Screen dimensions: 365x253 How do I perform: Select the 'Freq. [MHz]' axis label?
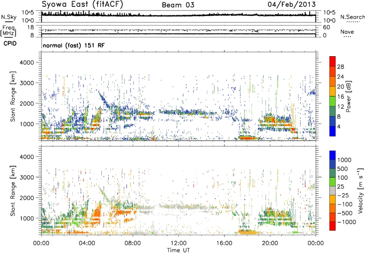8,31
